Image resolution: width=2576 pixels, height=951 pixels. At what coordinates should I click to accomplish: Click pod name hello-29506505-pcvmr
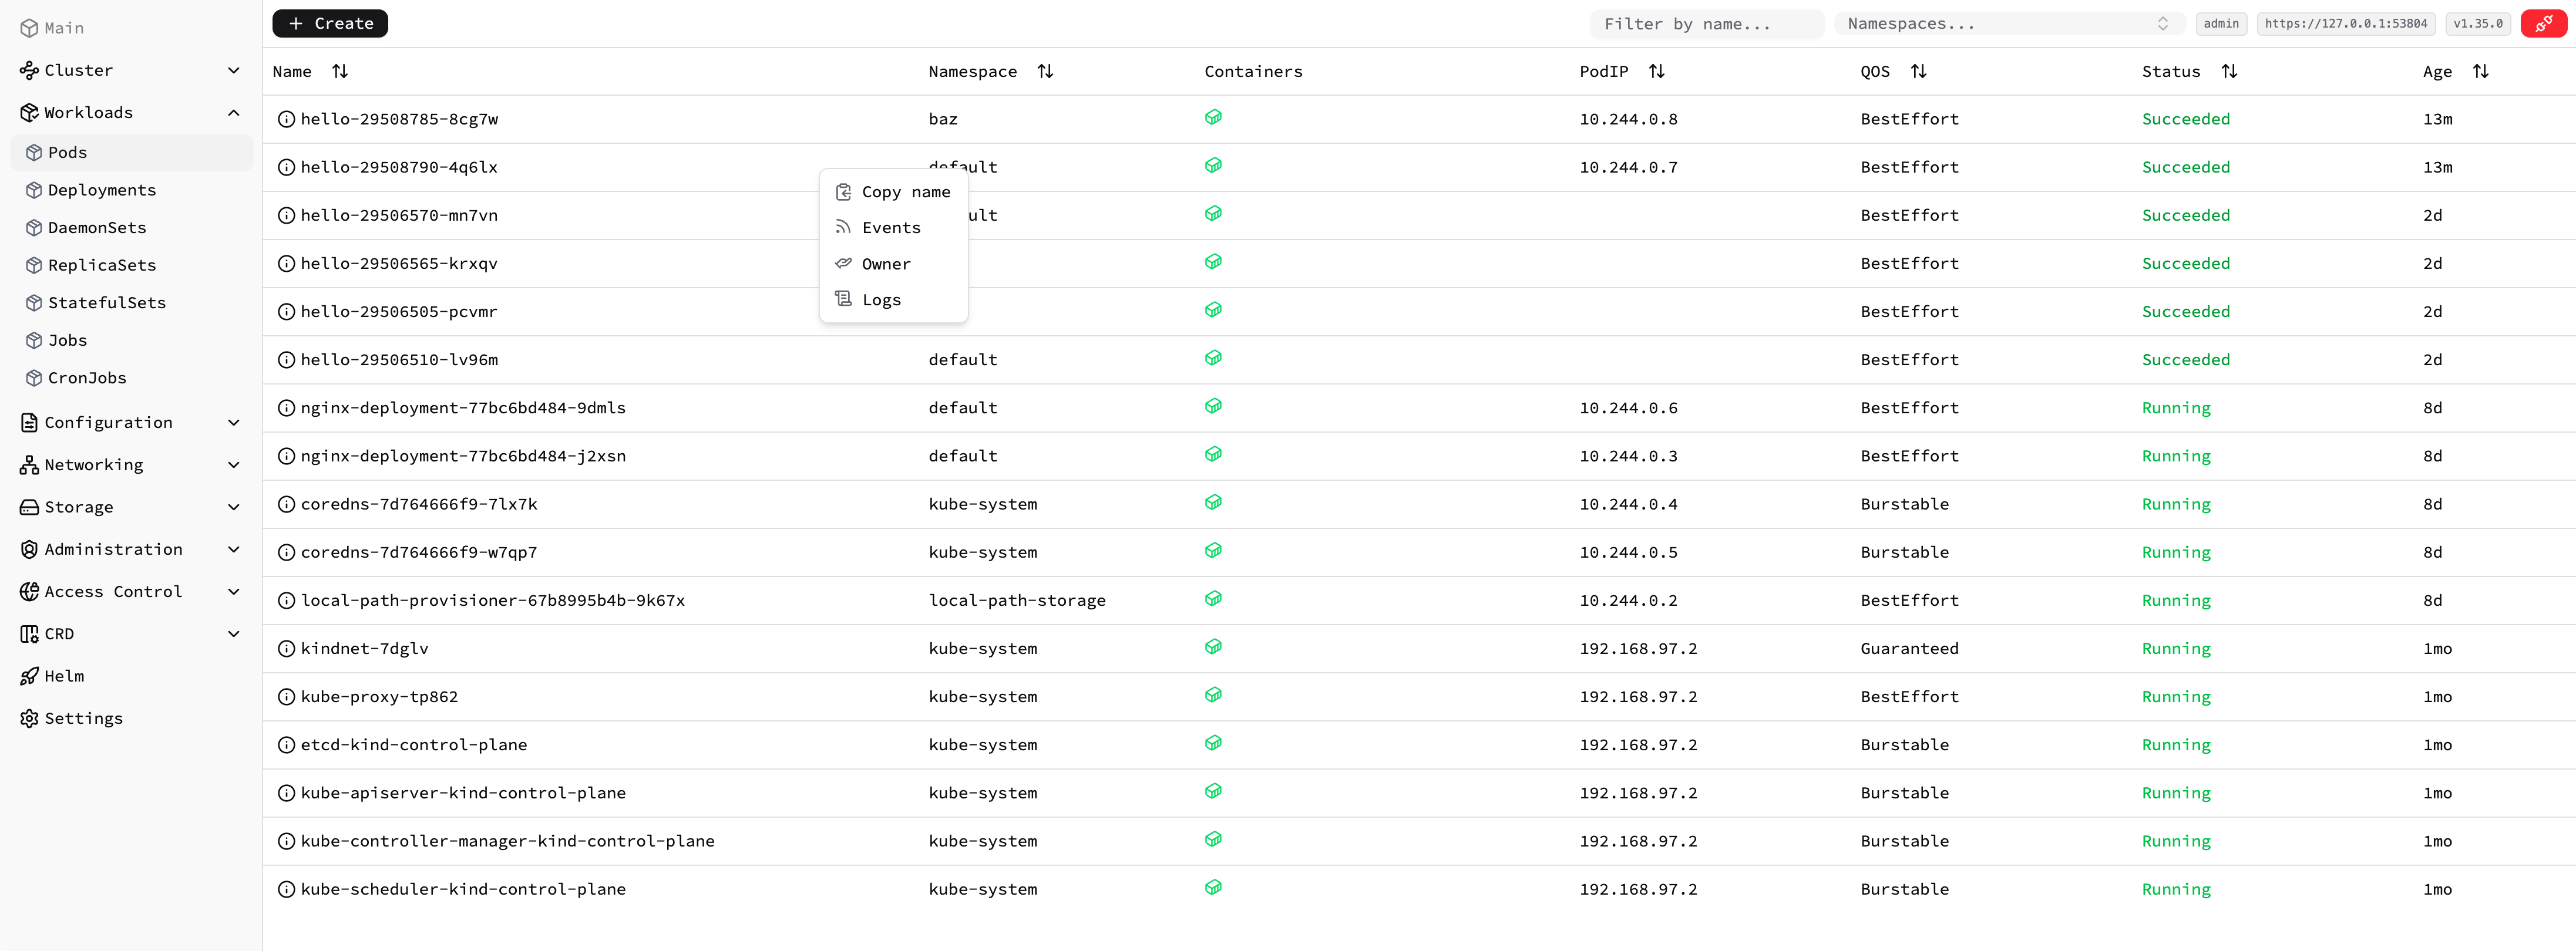[x=399, y=312]
